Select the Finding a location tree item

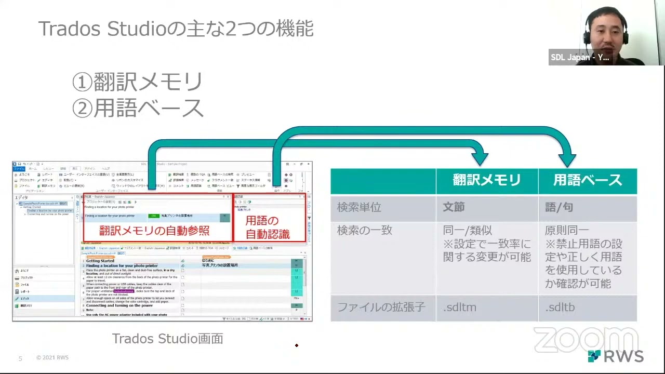click(50, 211)
